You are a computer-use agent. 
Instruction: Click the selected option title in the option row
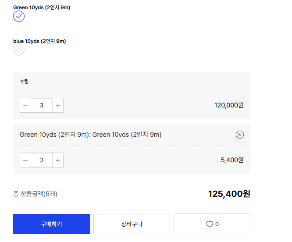click(x=90, y=135)
